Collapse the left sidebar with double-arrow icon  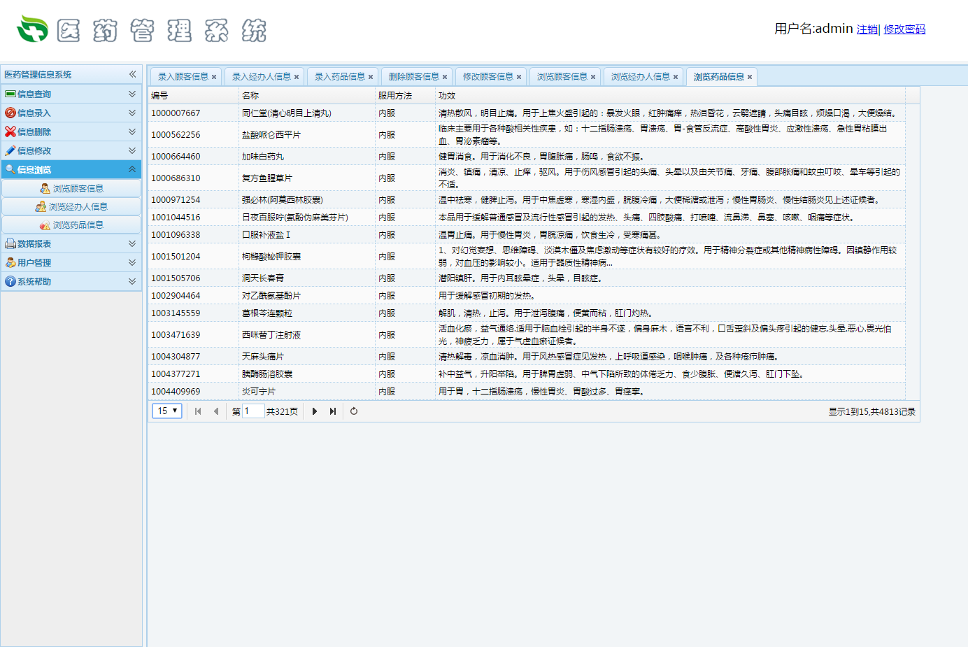click(x=132, y=74)
